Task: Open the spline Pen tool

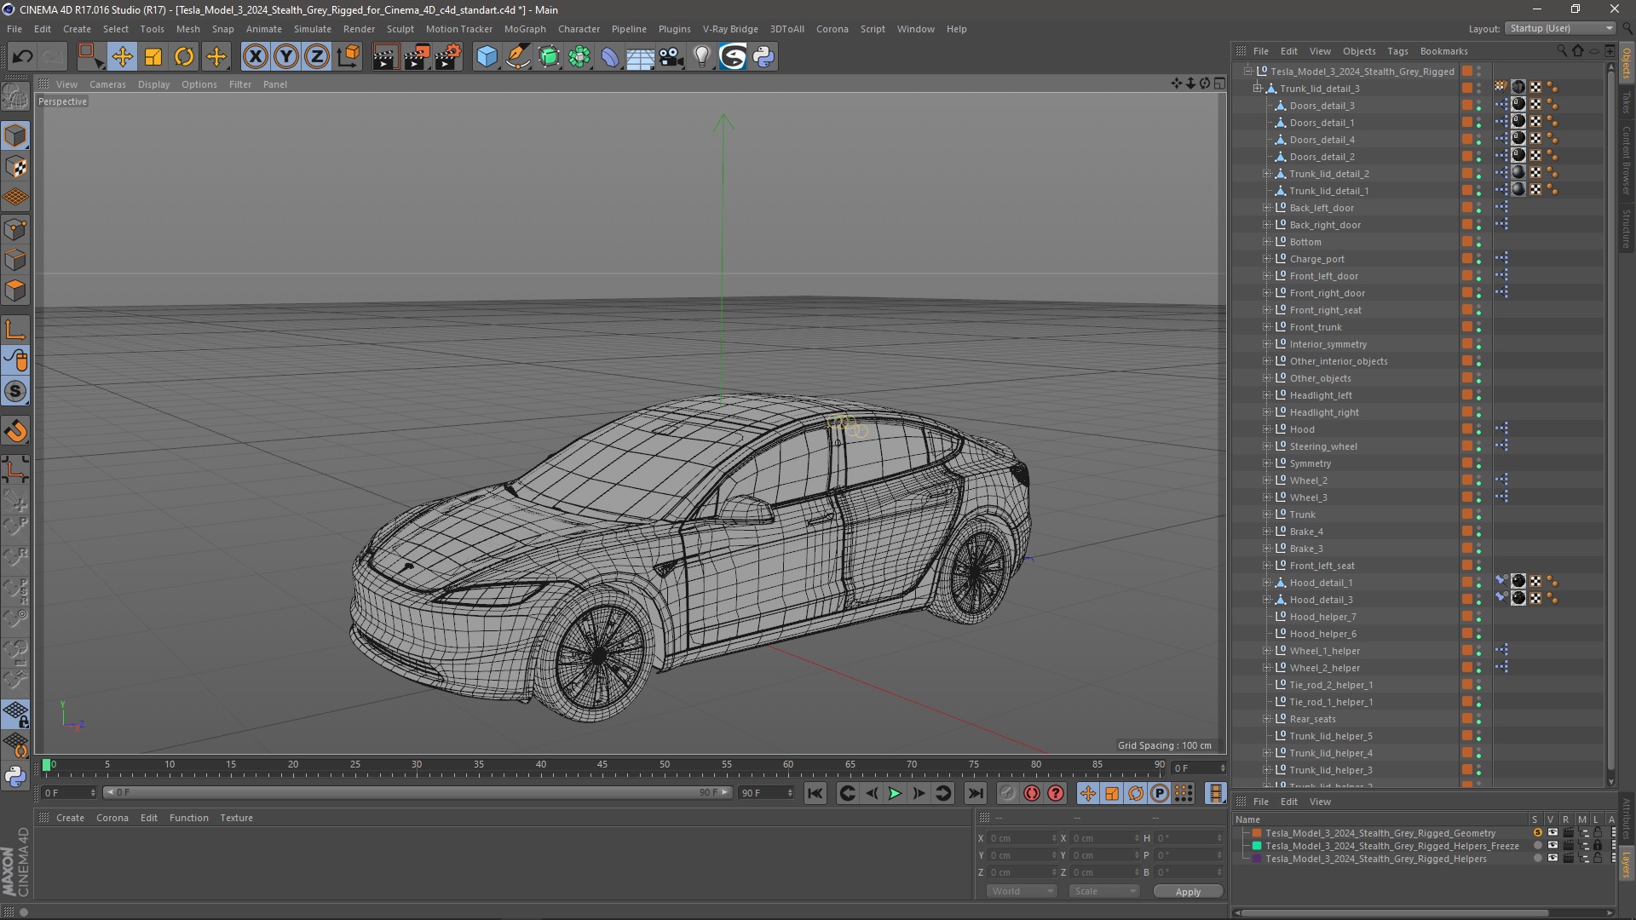Action: pyautogui.click(x=518, y=57)
